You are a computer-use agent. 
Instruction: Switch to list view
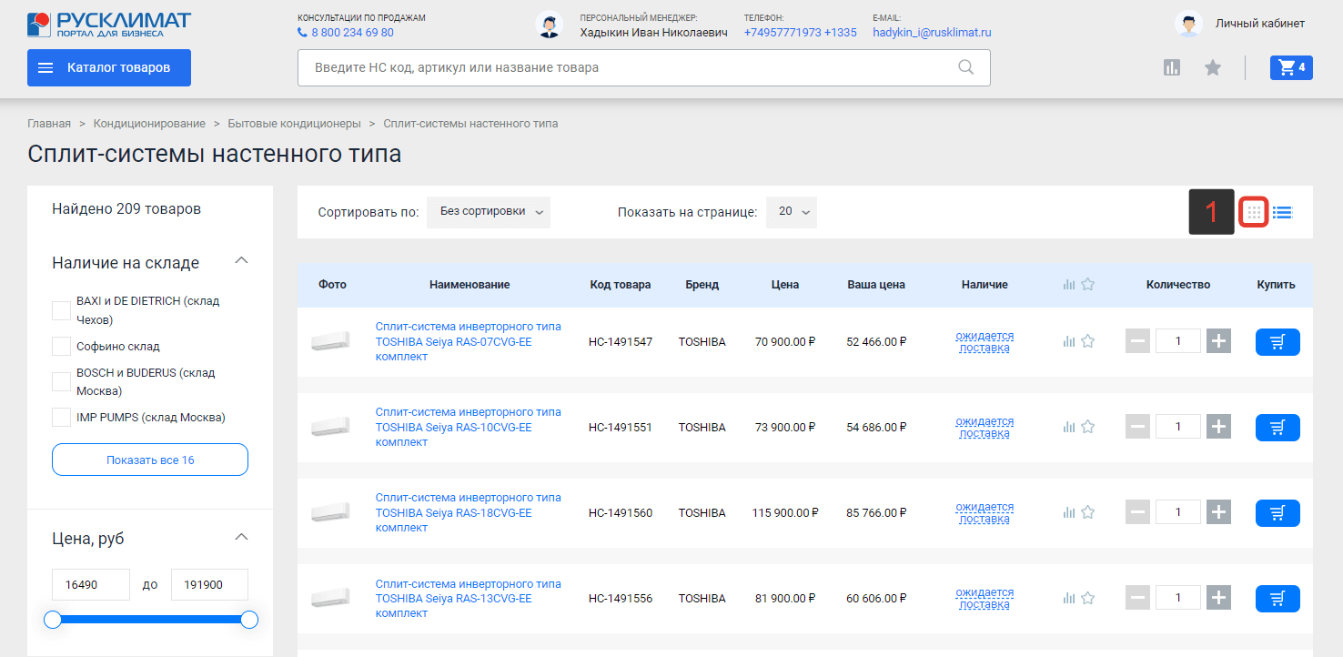[1282, 212]
